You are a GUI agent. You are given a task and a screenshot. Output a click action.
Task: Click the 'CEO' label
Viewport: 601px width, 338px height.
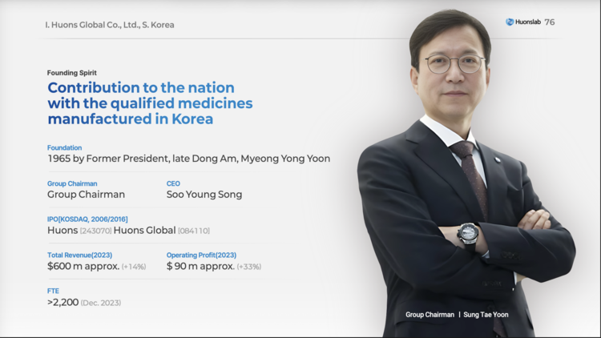click(x=173, y=183)
